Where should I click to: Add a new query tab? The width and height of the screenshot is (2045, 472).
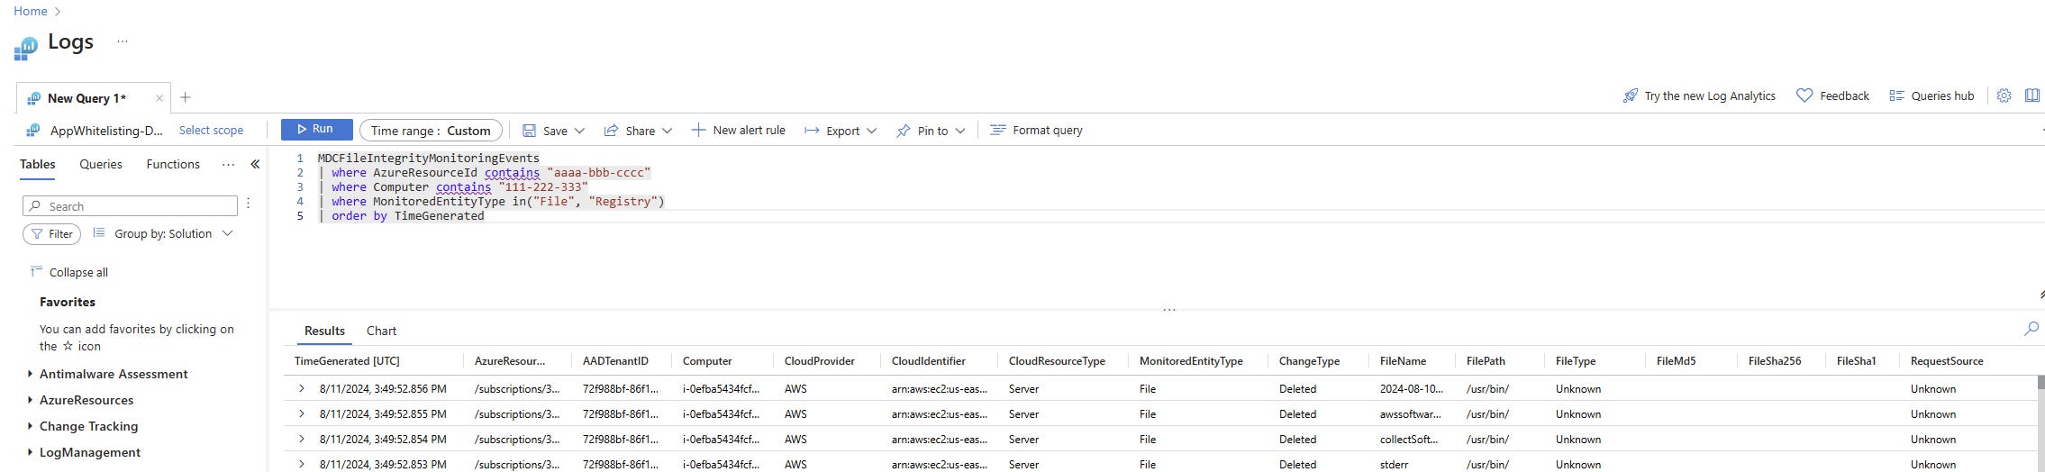tap(185, 97)
